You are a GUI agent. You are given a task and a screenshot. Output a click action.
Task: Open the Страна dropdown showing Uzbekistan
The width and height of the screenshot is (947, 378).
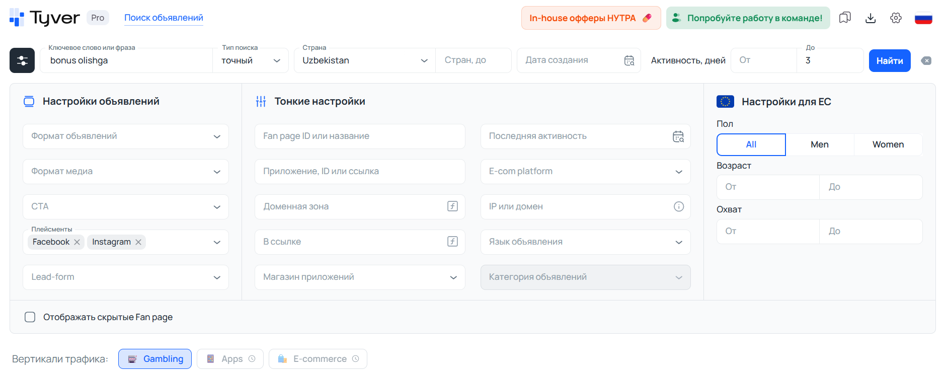(x=365, y=60)
